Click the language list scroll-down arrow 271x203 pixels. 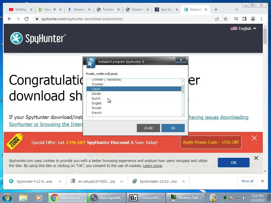point(183,115)
